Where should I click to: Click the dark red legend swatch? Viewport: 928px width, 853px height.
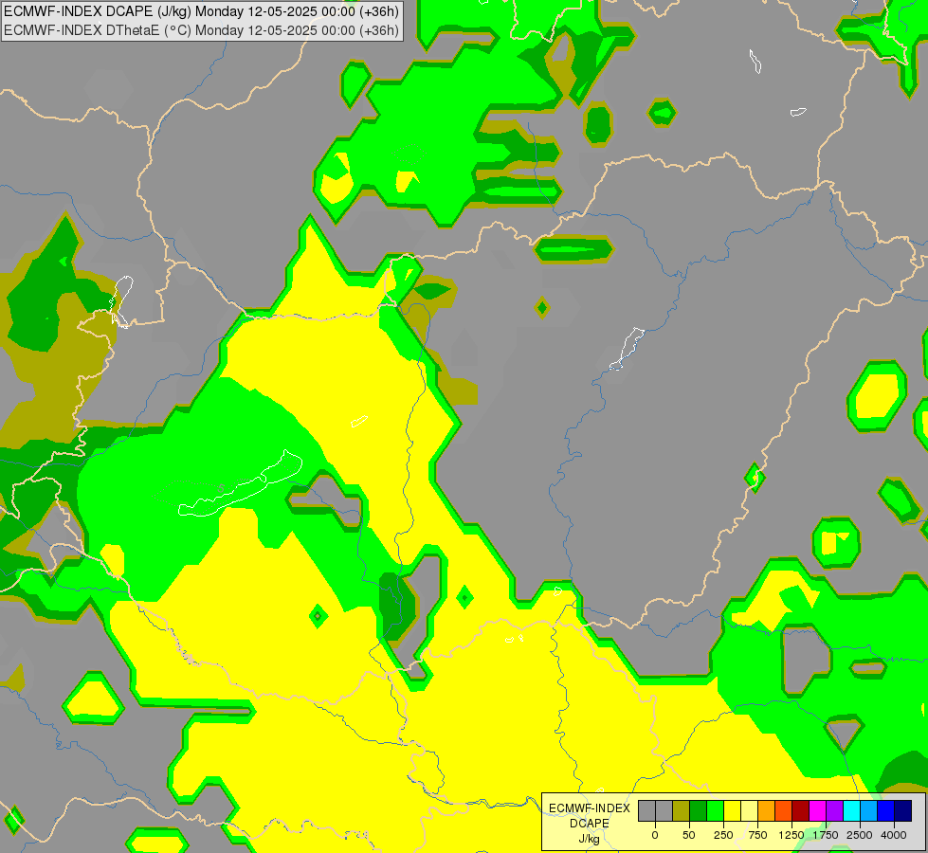pos(801,810)
